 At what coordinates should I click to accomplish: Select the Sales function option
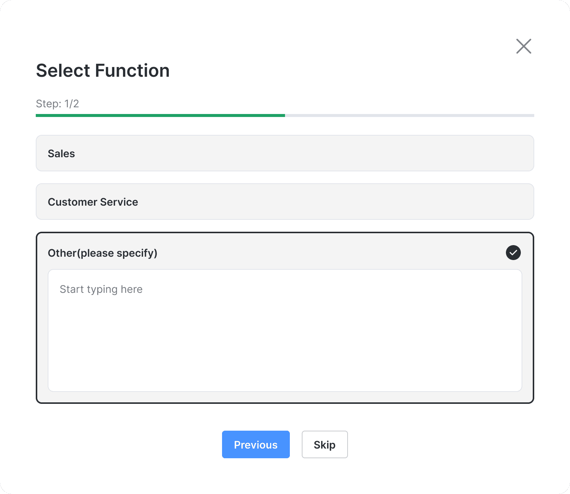pos(285,153)
